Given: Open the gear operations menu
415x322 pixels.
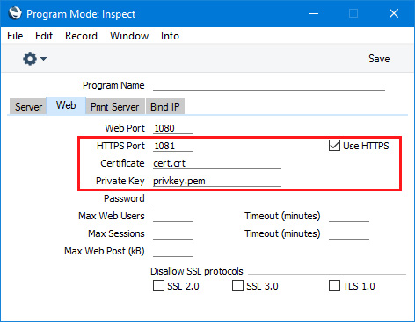Looking at the screenshot, I should 30,59.
